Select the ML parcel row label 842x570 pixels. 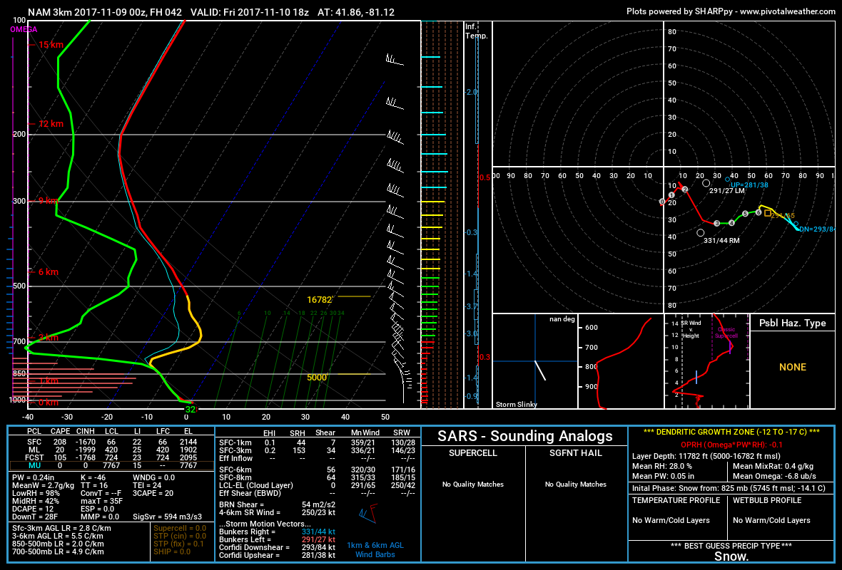pos(34,450)
